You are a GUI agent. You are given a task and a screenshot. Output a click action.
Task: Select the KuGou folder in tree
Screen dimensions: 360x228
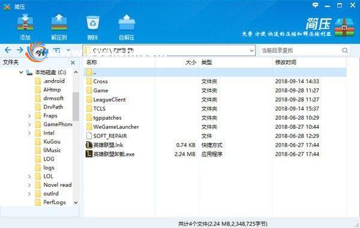[x=52, y=142]
